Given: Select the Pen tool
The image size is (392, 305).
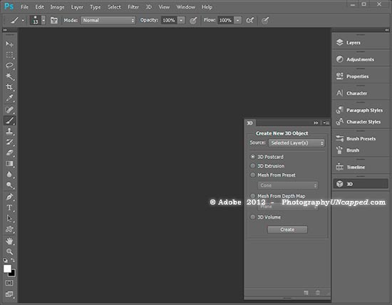Looking at the screenshot, I should 9,197.
